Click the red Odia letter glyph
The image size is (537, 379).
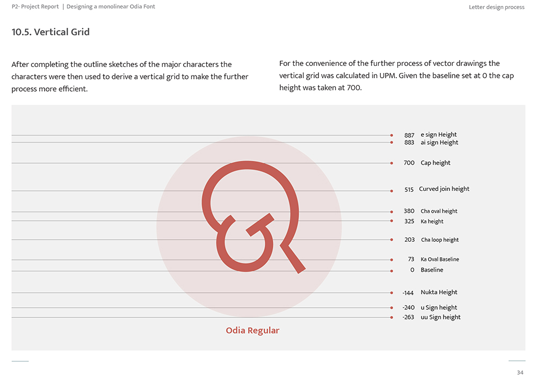point(253,217)
